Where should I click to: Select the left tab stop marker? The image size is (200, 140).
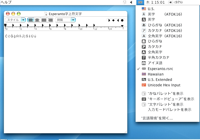click(109, 20)
